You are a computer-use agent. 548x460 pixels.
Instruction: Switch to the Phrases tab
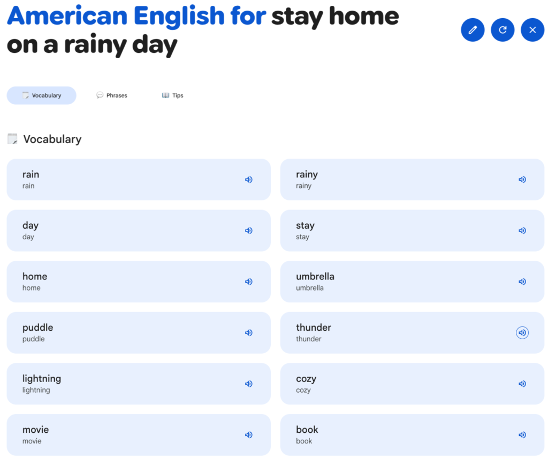[112, 95]
